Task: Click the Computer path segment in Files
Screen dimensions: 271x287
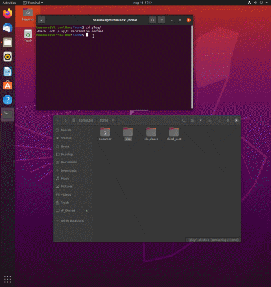Action: click(x=83, y=120)
